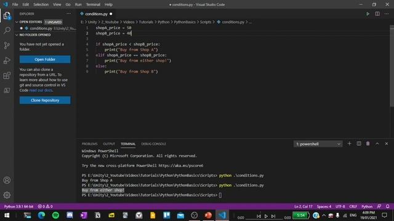The image size is (394, 221).
Task: Open the Source Control view
Action: click(7, 45)
